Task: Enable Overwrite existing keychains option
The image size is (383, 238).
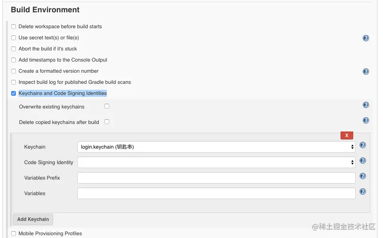Action: pyautogui.click(x=107, y=106)
